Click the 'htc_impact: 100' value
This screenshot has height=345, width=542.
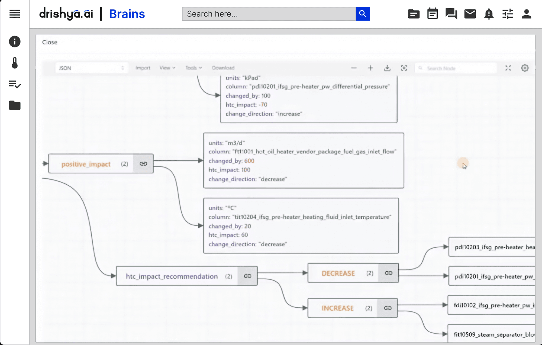point(229,170)
